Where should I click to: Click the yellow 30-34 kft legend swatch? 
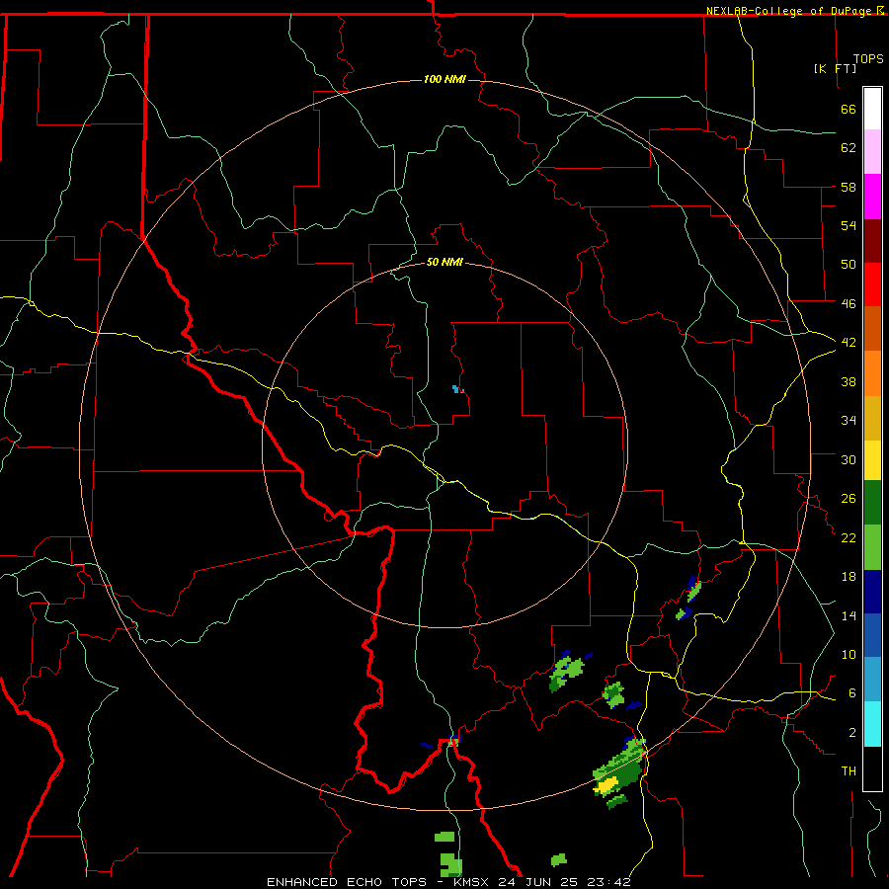(x=872, y=459)
